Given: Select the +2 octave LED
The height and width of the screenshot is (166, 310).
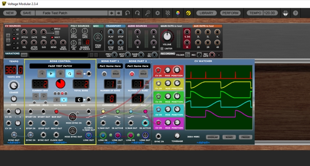Looking at the screenshot, I should (x=14, y=30).
